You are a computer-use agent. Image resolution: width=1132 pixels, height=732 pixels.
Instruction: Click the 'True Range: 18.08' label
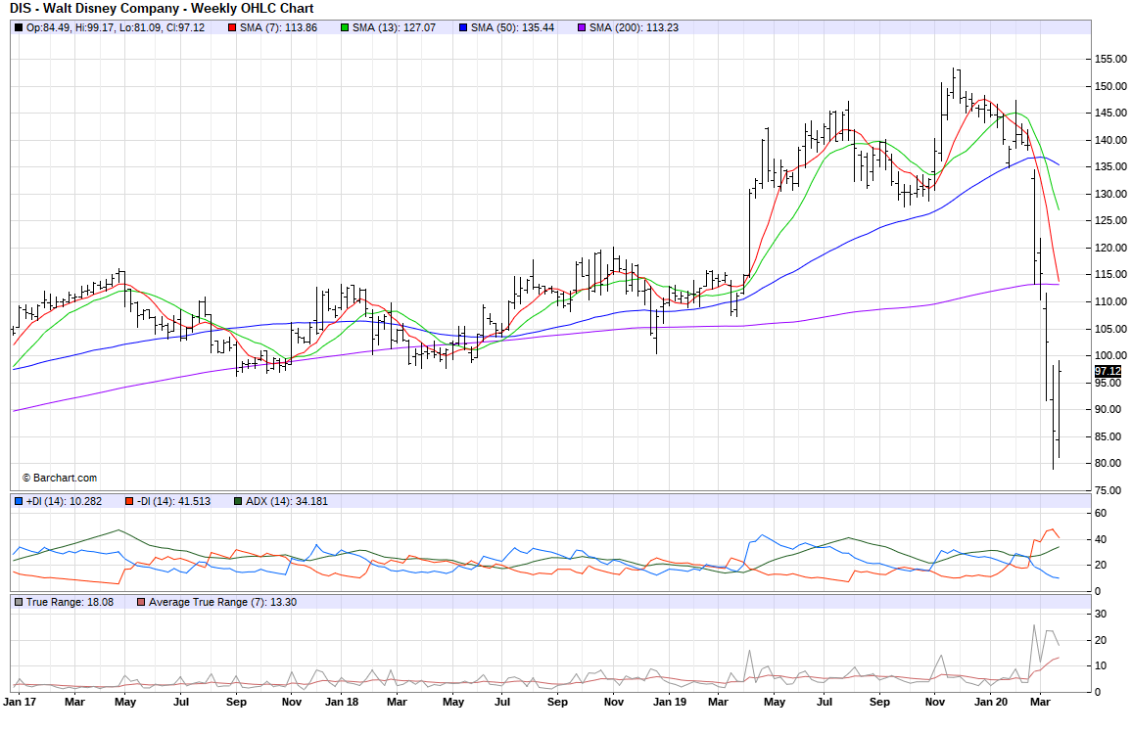point(71,602)
